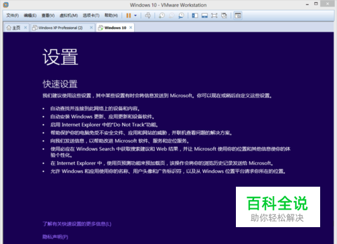
Task: Restore down the VMware Workstation window
Action: pos(316,3)
